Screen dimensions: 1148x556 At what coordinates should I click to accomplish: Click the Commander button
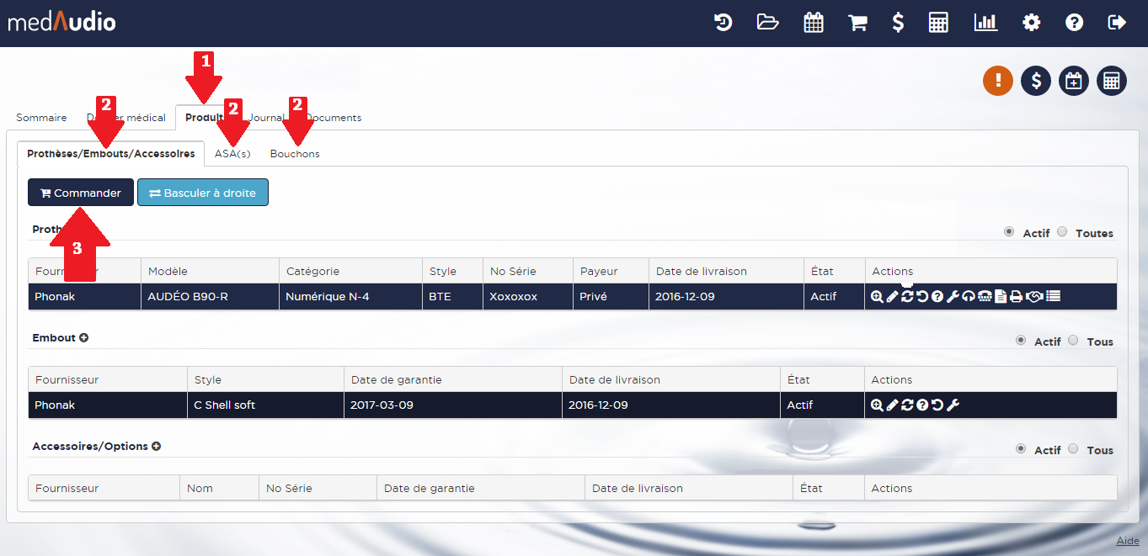(x=81, y=193)
